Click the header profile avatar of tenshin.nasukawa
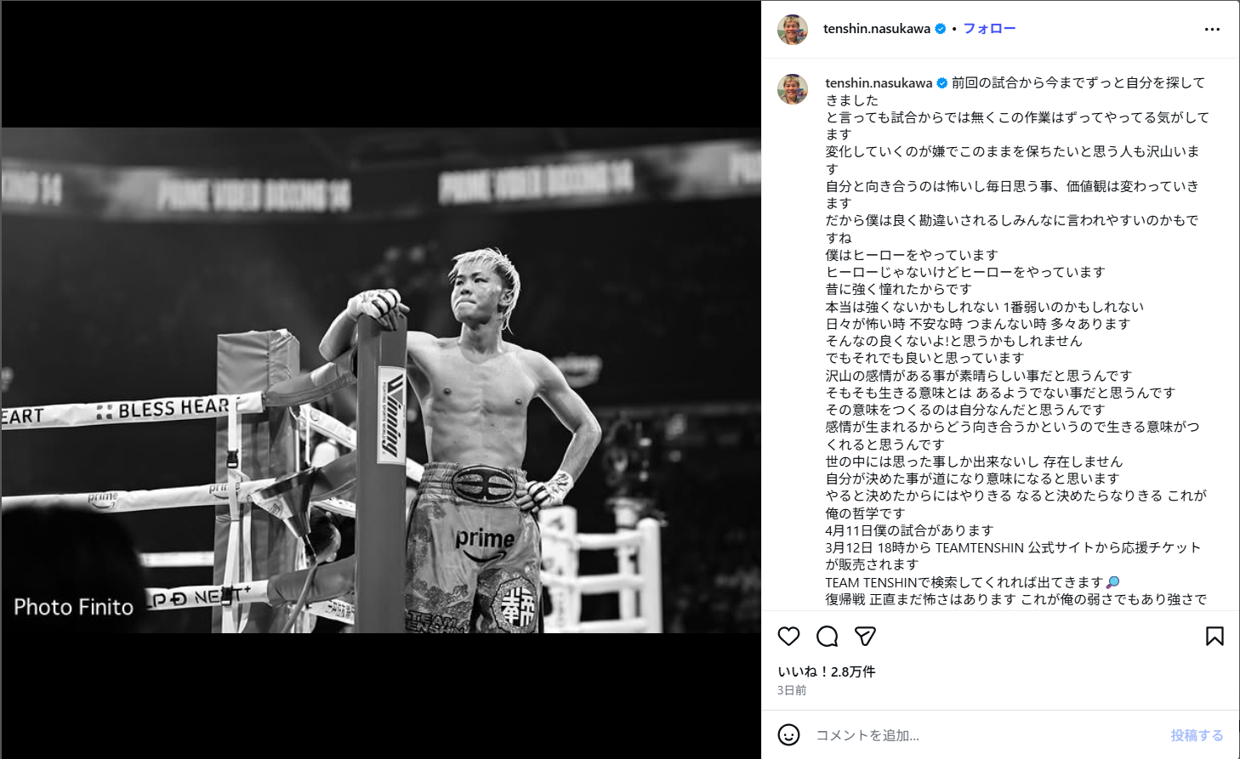 793,30
